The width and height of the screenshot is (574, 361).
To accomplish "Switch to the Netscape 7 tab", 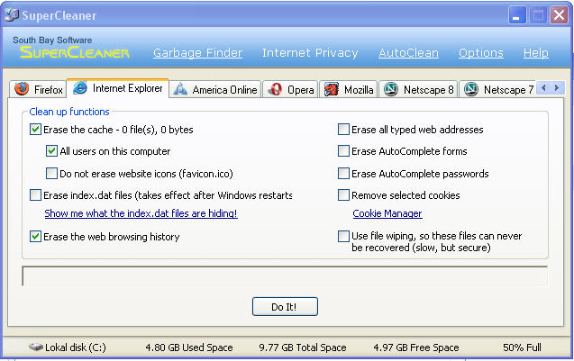I will (x=497, y=89).
